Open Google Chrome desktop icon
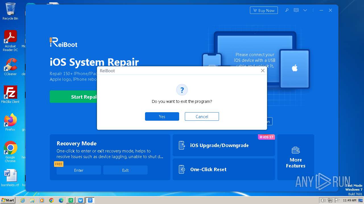This screenshot has height=204, width=364. (x=10, y=152)
